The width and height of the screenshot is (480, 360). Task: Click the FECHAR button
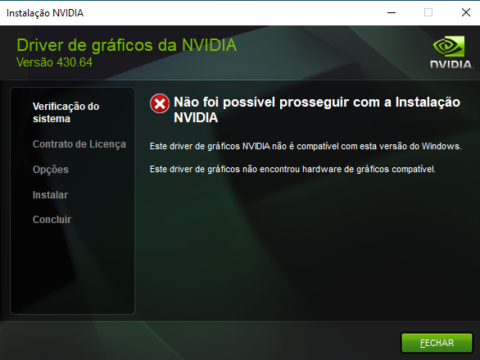pos(437,343)
